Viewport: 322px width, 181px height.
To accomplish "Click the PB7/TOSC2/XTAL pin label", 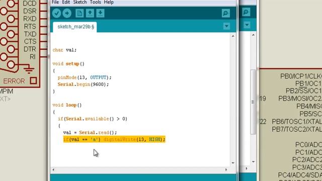I will [297, 129].
